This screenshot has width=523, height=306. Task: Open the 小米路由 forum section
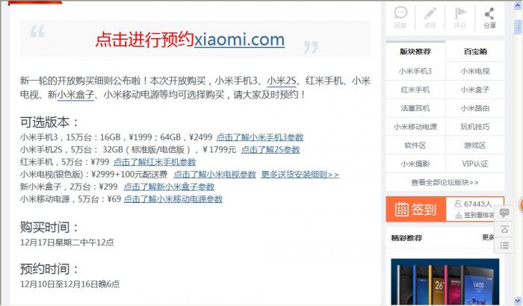tap(475, 108)
